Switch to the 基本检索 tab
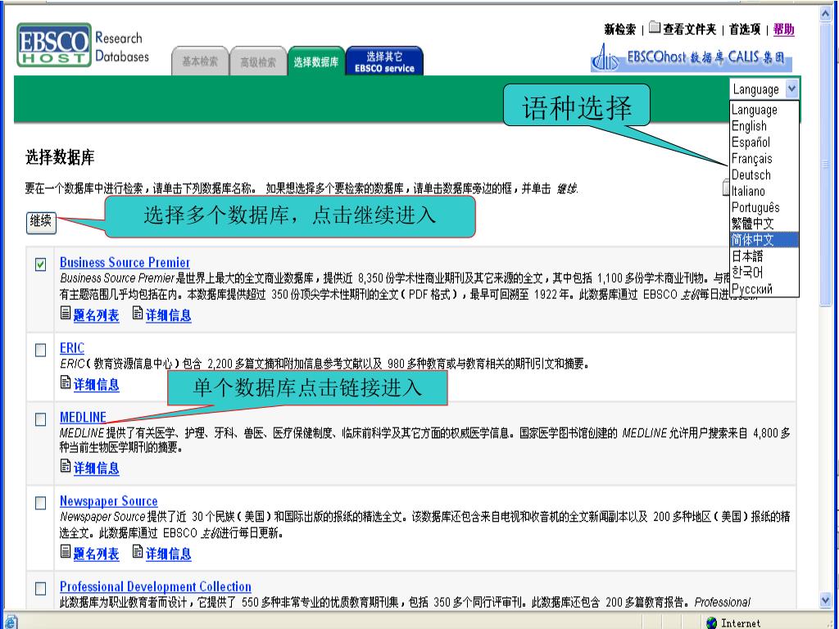The image size is (839, 629). click(200, 61)
